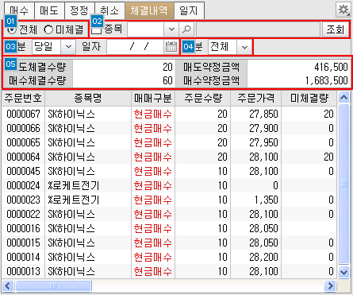Click order price 27,950

tap(263, 142)
